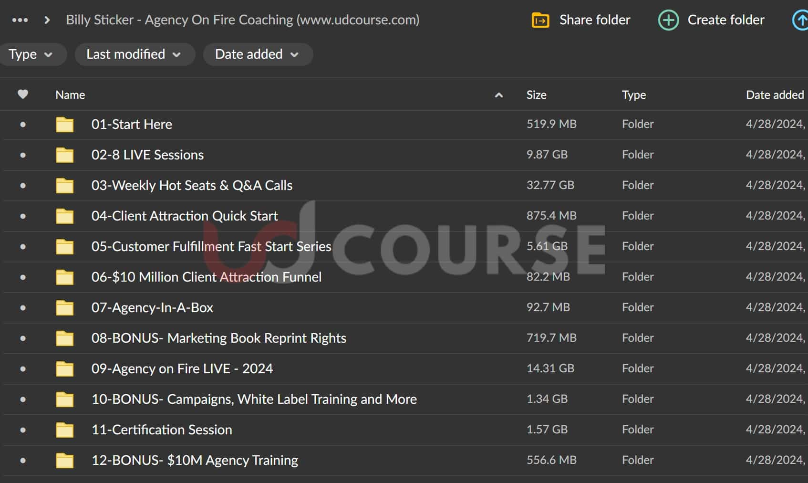Screen dimensions: 808x483
Task: Toggle favorite dot for 12-BONUS- $10M Agency Training
Action: [23, 461]
